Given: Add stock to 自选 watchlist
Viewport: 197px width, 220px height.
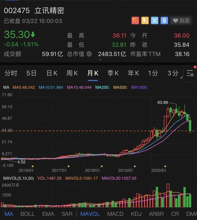Looking at the screenshot, I should coord(181,20).
